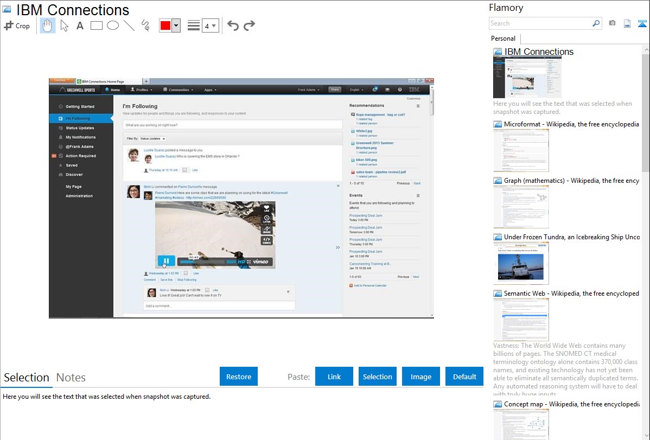The width and height of the screenshot is (650, 440).
Task: Choose the text annotation tool
Action: [80, 25]
